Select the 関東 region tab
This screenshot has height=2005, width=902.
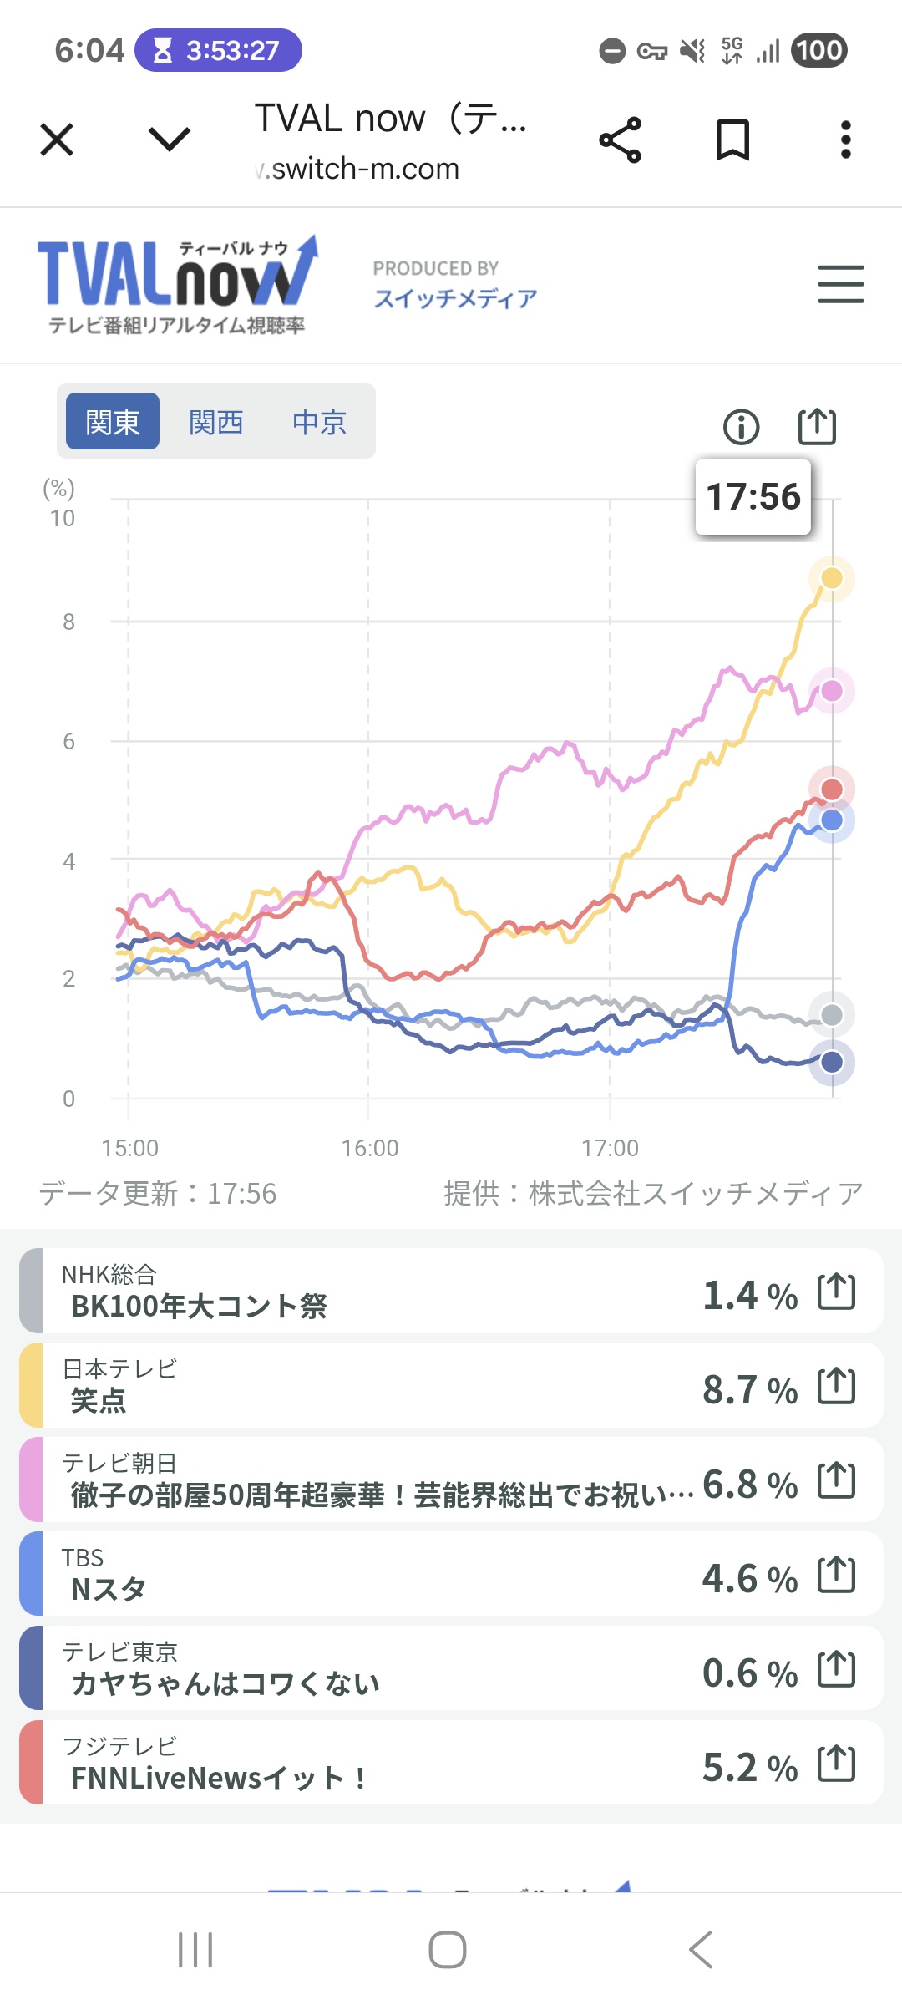113,422
